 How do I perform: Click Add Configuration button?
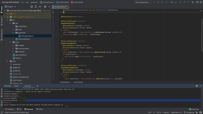(x=142, y=2)
